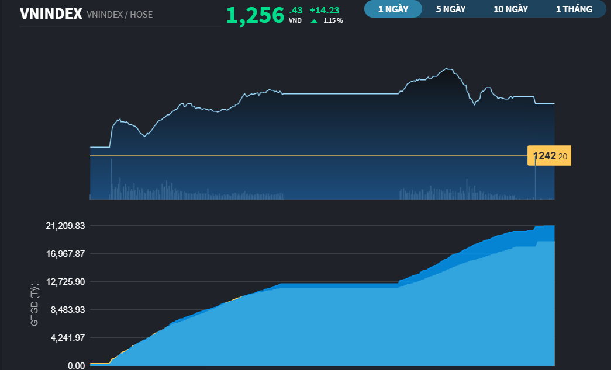Click the peak of the intraday price line
Image resolution: width=611 pixels, height=370 pixels.
(447, 69)
